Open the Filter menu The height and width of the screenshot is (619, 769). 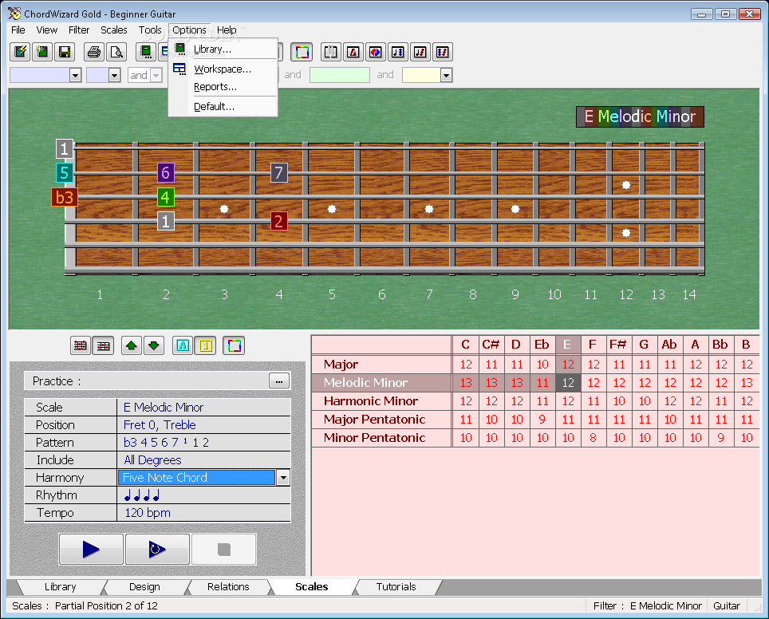[79, 30]
